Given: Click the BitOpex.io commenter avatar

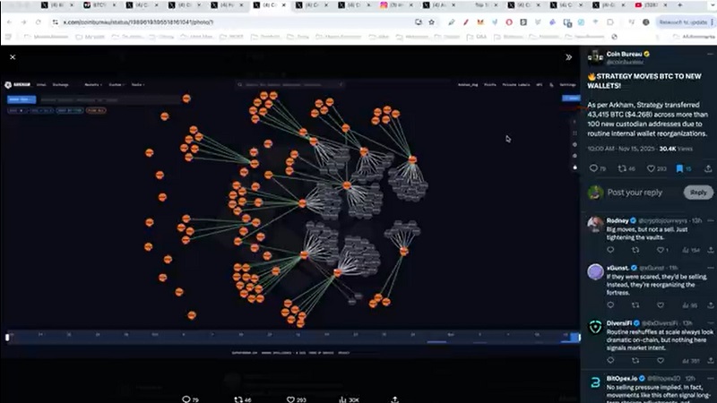Looking at the screenshot, I should click(595, 382).
